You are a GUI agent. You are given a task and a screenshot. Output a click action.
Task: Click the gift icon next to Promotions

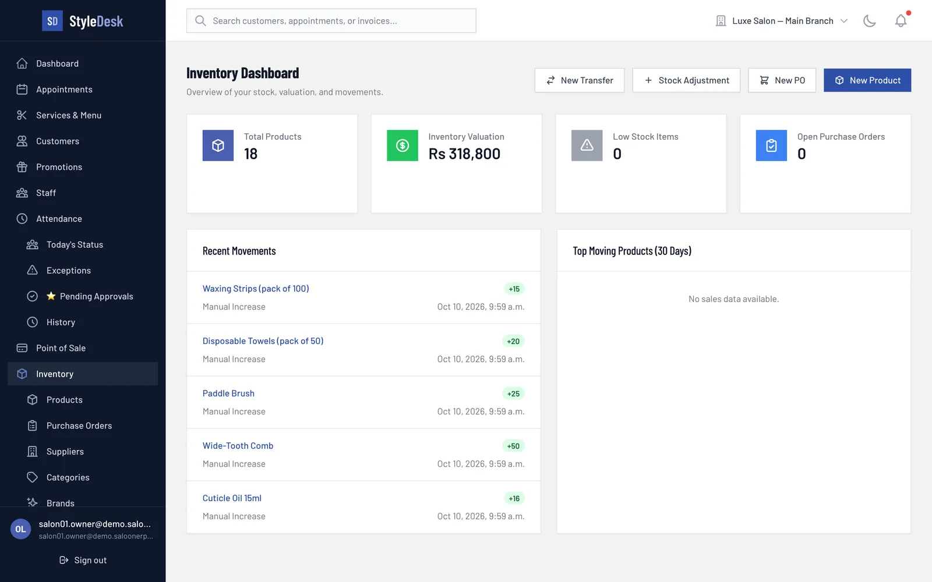[22, 167]
